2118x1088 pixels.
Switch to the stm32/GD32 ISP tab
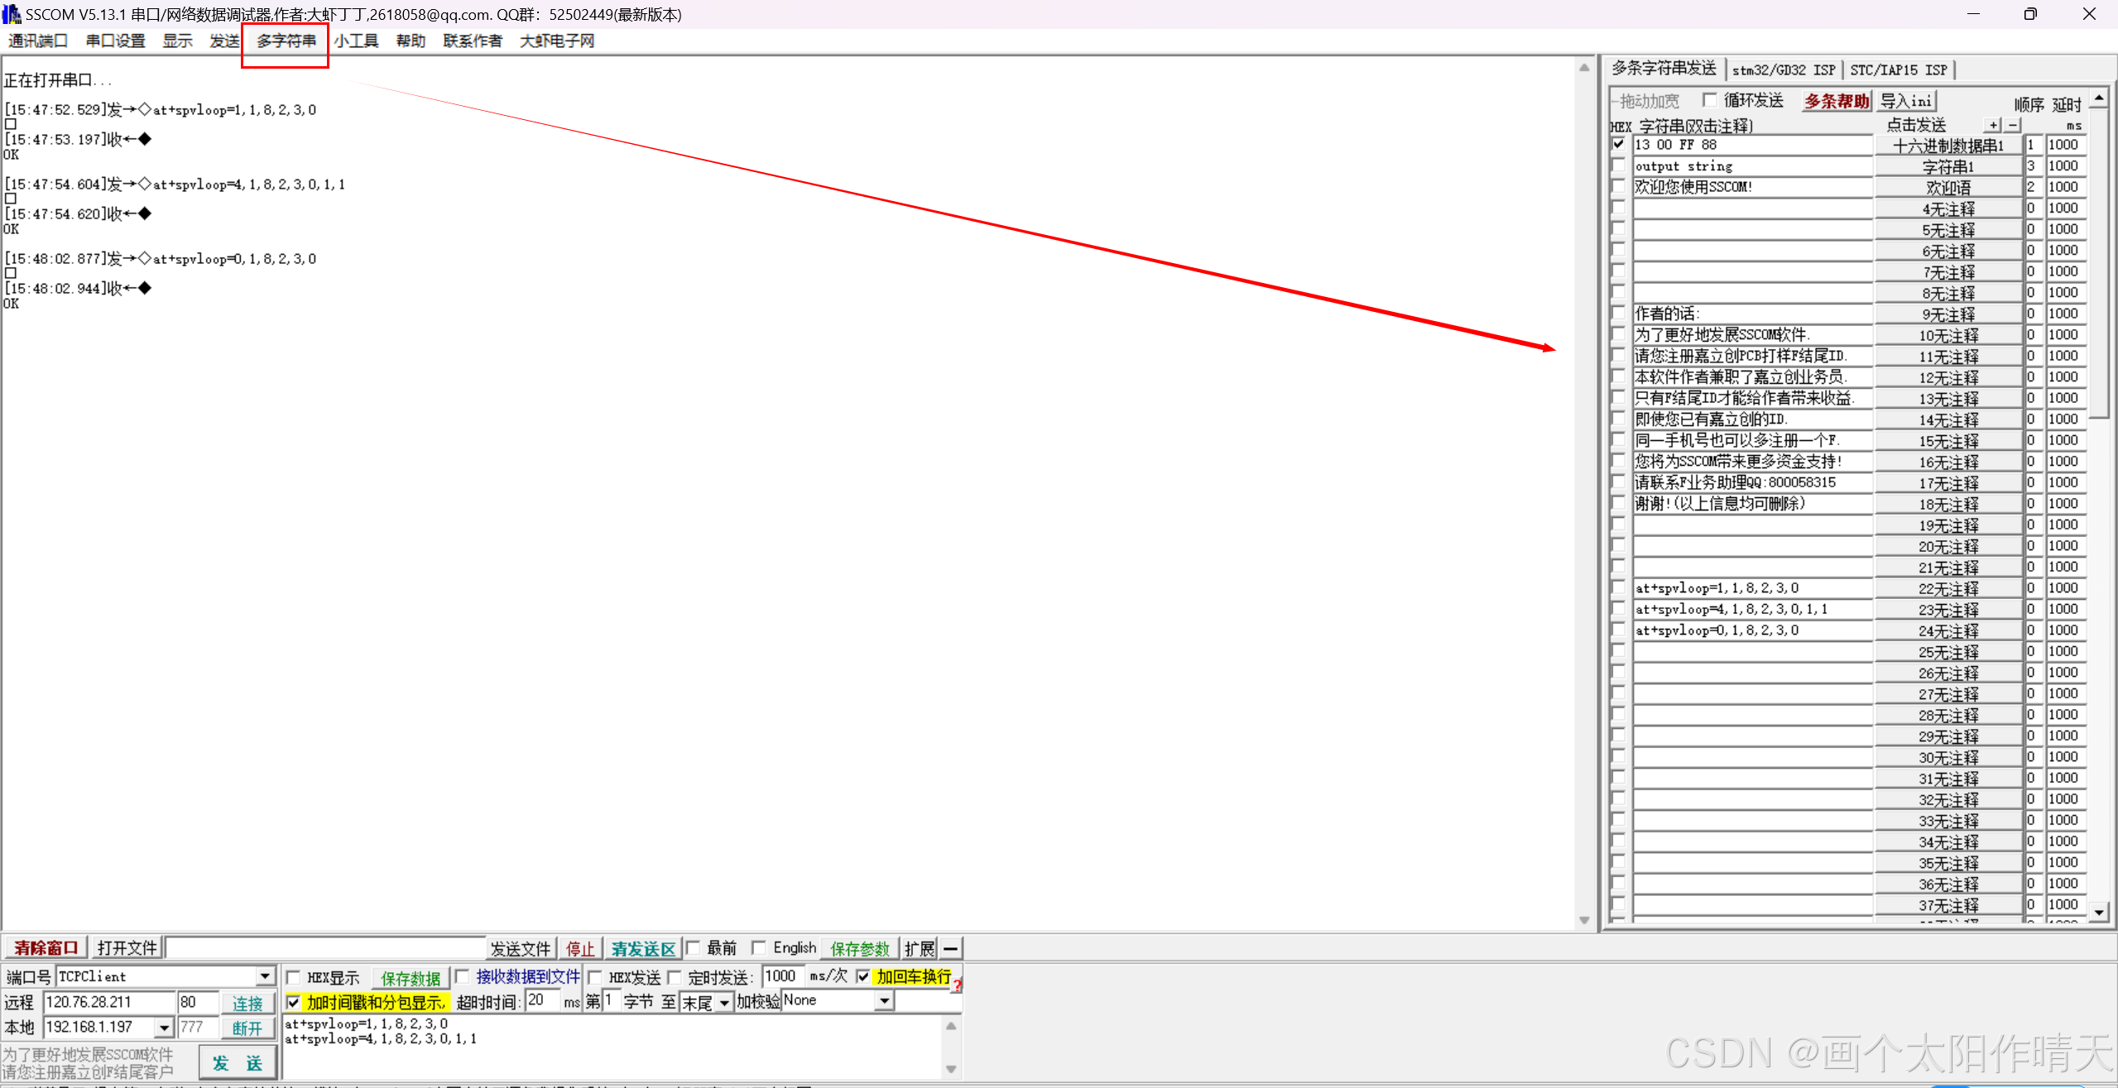pos(1783,70)
